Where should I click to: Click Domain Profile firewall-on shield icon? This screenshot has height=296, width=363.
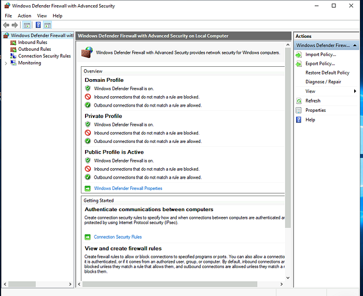pyautogui.click(x=88, y=88)
